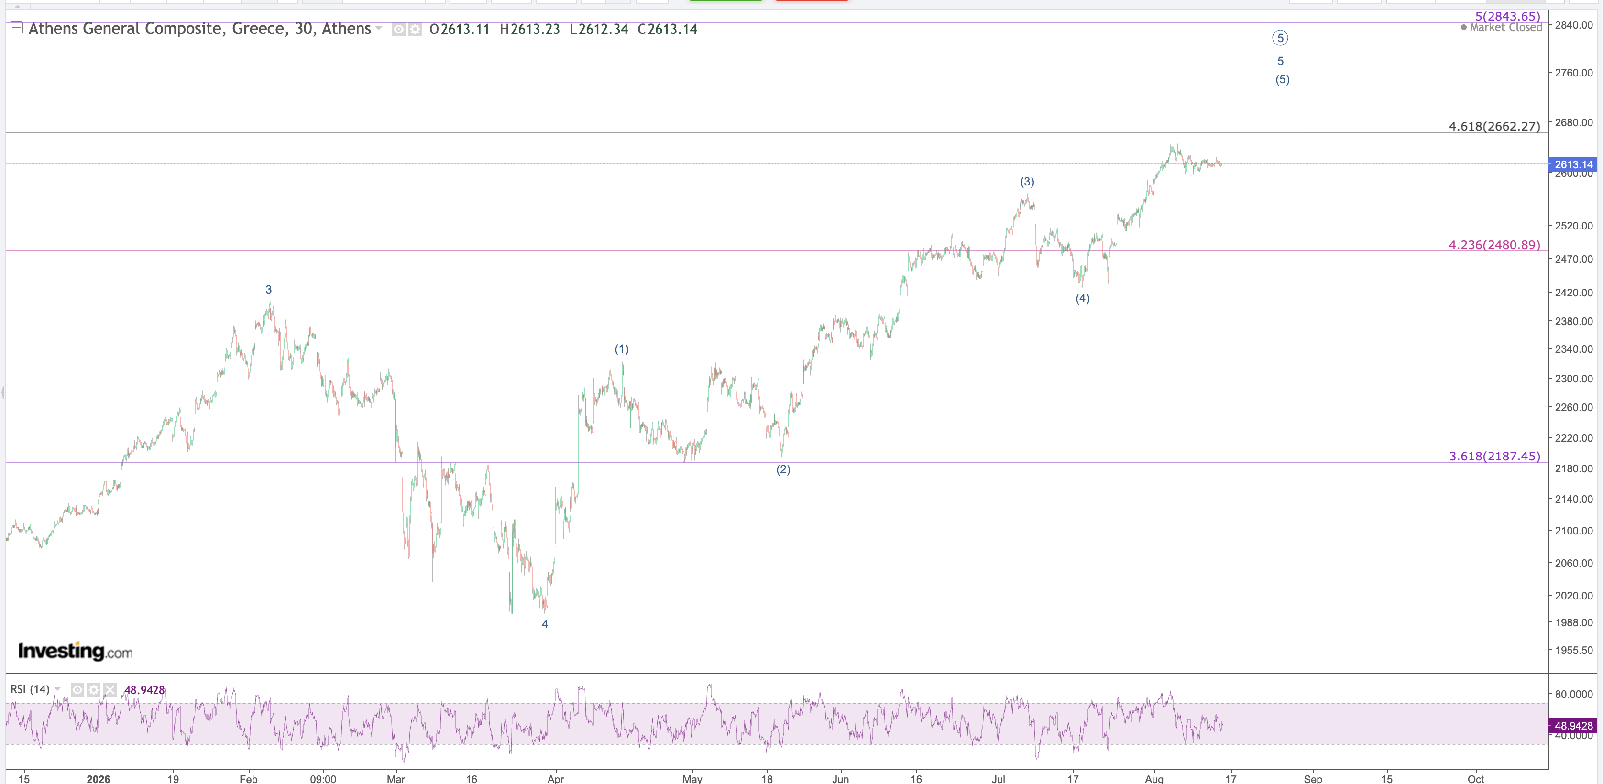The height and width of the screenshot is (784, 1603).
Task: Click the 2760.00 price axis label
Action: tap(1574, 73)
